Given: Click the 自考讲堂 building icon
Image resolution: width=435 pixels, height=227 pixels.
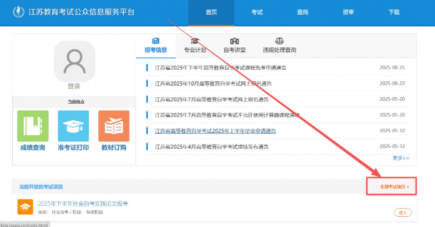Looking at the screenshot, I should [x=235, y=41].
